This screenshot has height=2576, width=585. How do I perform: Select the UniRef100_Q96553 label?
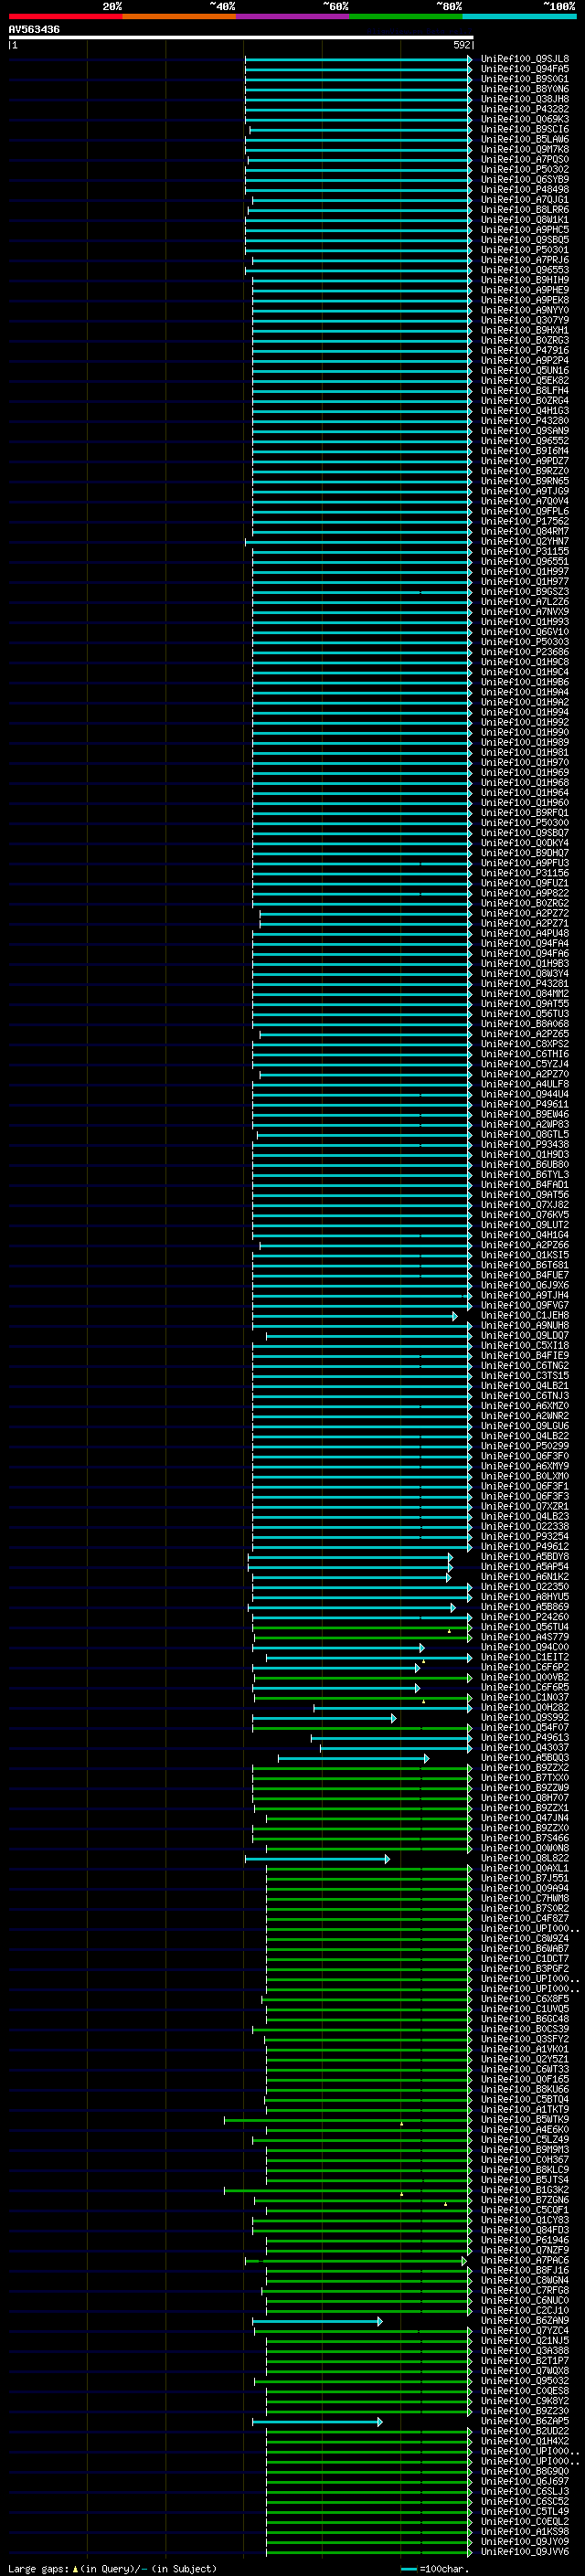click(x=525, y=270)
